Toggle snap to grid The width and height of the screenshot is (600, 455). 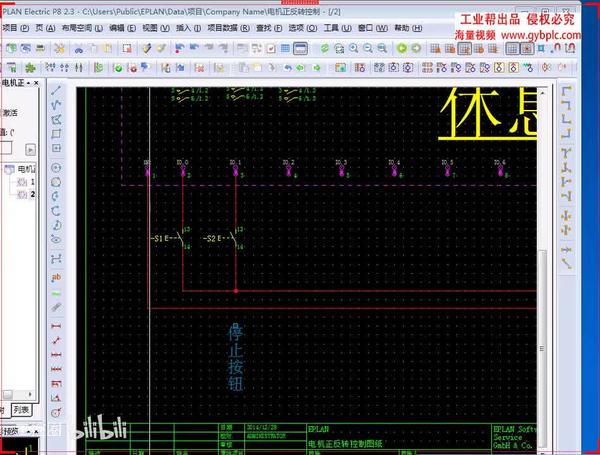pyautogui.click(x=527, y=49)
